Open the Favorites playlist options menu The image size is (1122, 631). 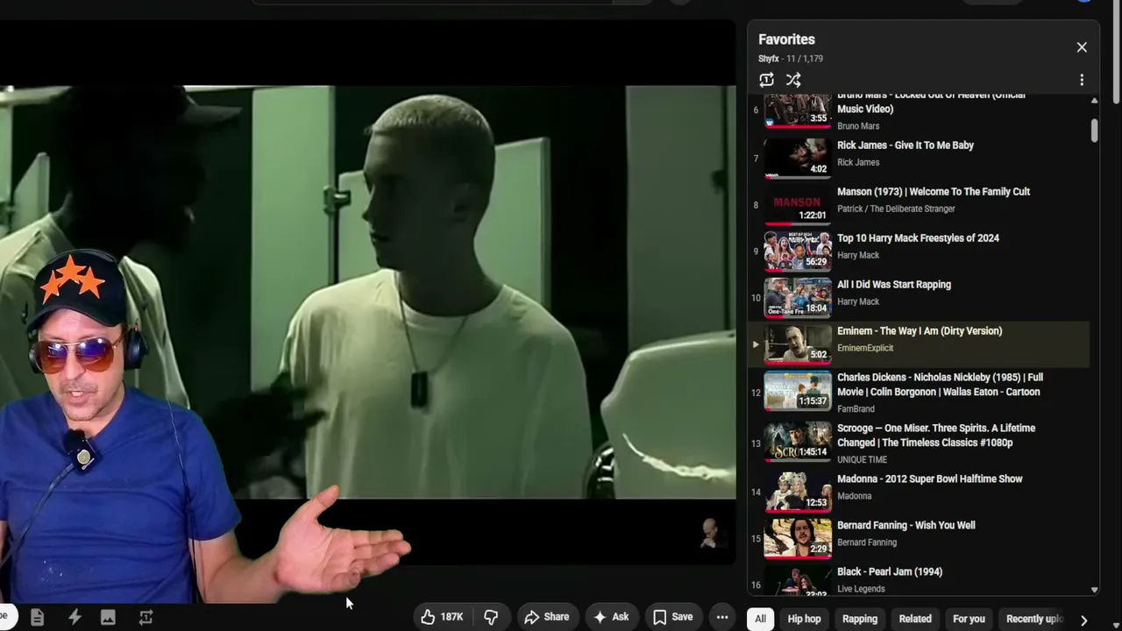click(1082, 80)
